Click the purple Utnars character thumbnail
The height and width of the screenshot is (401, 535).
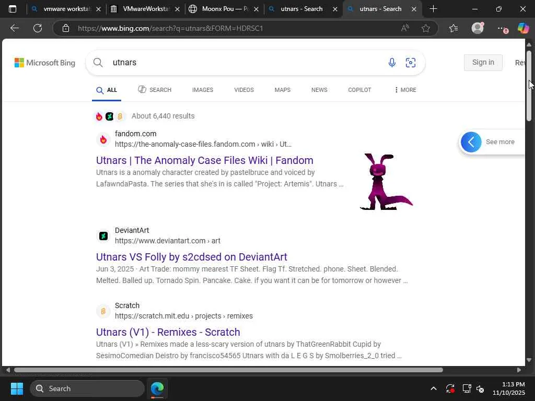(x=386, y=181)
